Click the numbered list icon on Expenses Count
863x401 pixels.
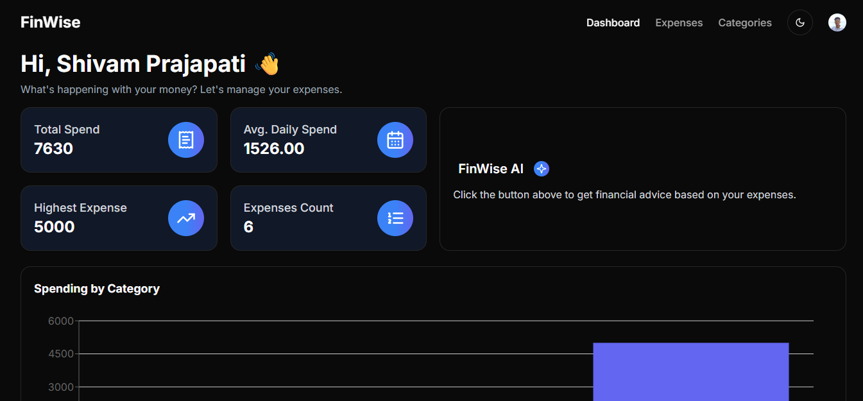tap(395, 218)
